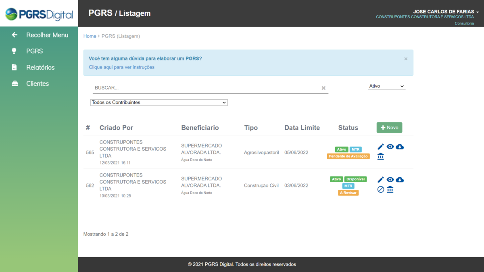Screen dimensions: 484x272
Task: Click the Agrosilvopastoril type cell
Action: coord(261,153)
